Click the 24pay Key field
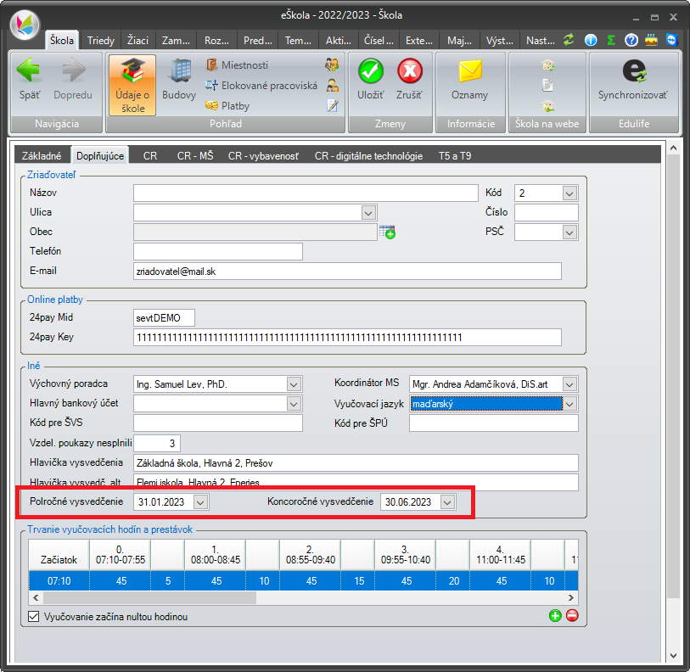 347,338
